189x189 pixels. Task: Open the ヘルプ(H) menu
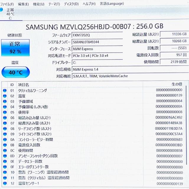click(89, 4)
